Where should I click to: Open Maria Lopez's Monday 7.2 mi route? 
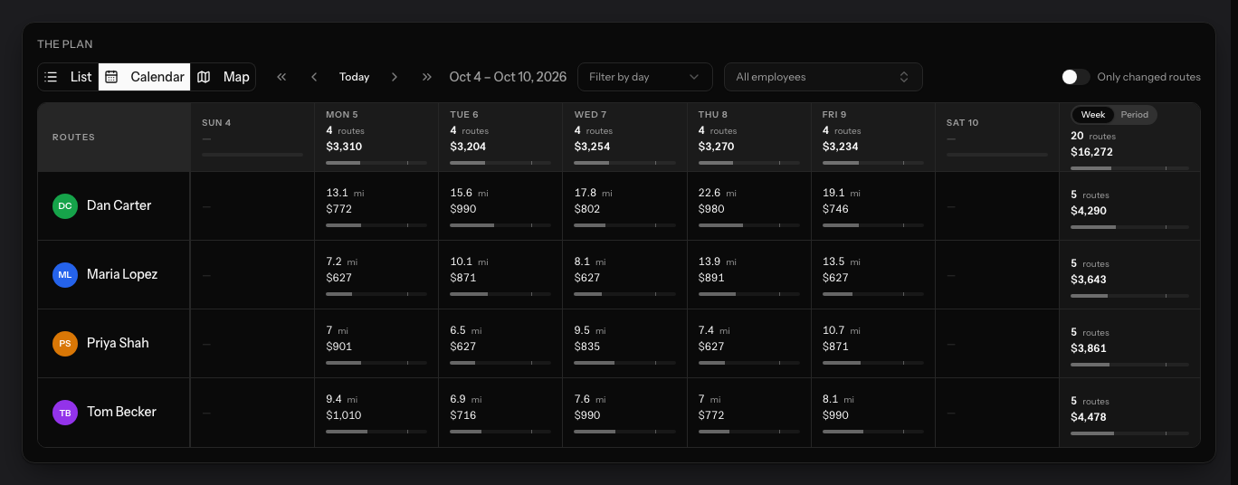376,275
